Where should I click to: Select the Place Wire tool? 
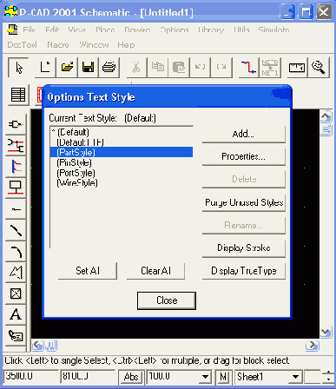click(x=16, y=146)
